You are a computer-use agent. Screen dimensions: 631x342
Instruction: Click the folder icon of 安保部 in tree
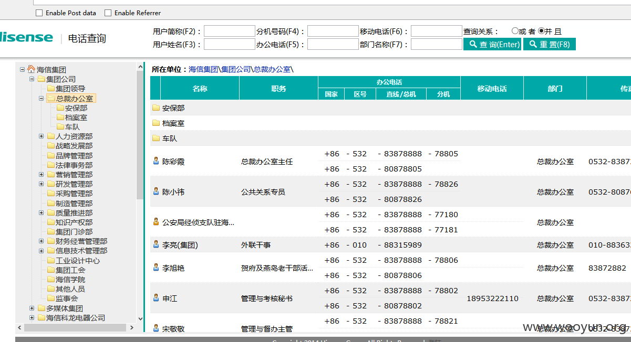(60, 108)
